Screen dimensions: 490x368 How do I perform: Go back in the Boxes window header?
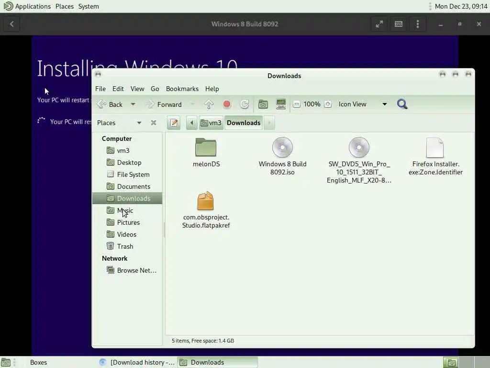point(11,24)
